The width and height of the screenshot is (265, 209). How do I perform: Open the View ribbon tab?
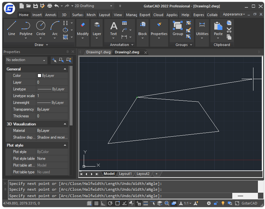[118, 15]
